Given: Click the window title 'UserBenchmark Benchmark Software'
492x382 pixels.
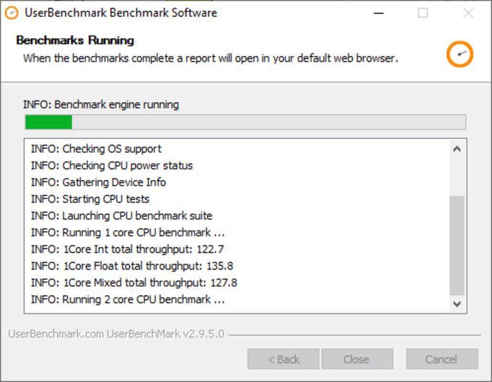Looking at the screenshot, I should [x=121, y=13].
